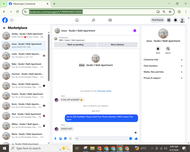The height and width of the screenshot is (152, 190).
Task: Expand Media, files and links section
Action: (x=163, y=72)
